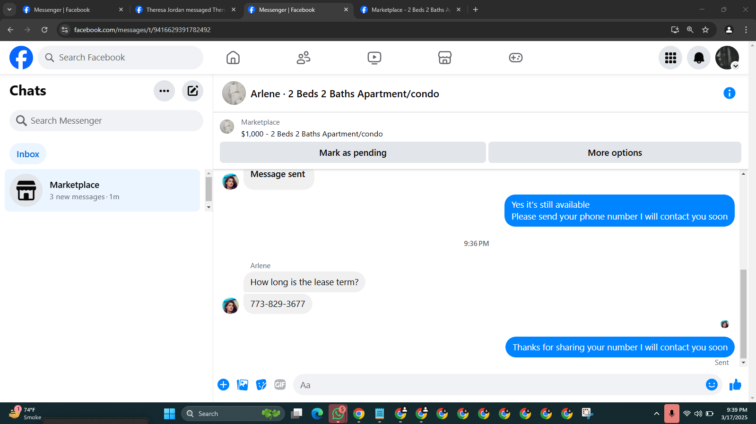Open browser zoom icon in address bar
The image size is (756, 424).
(690, 30)
